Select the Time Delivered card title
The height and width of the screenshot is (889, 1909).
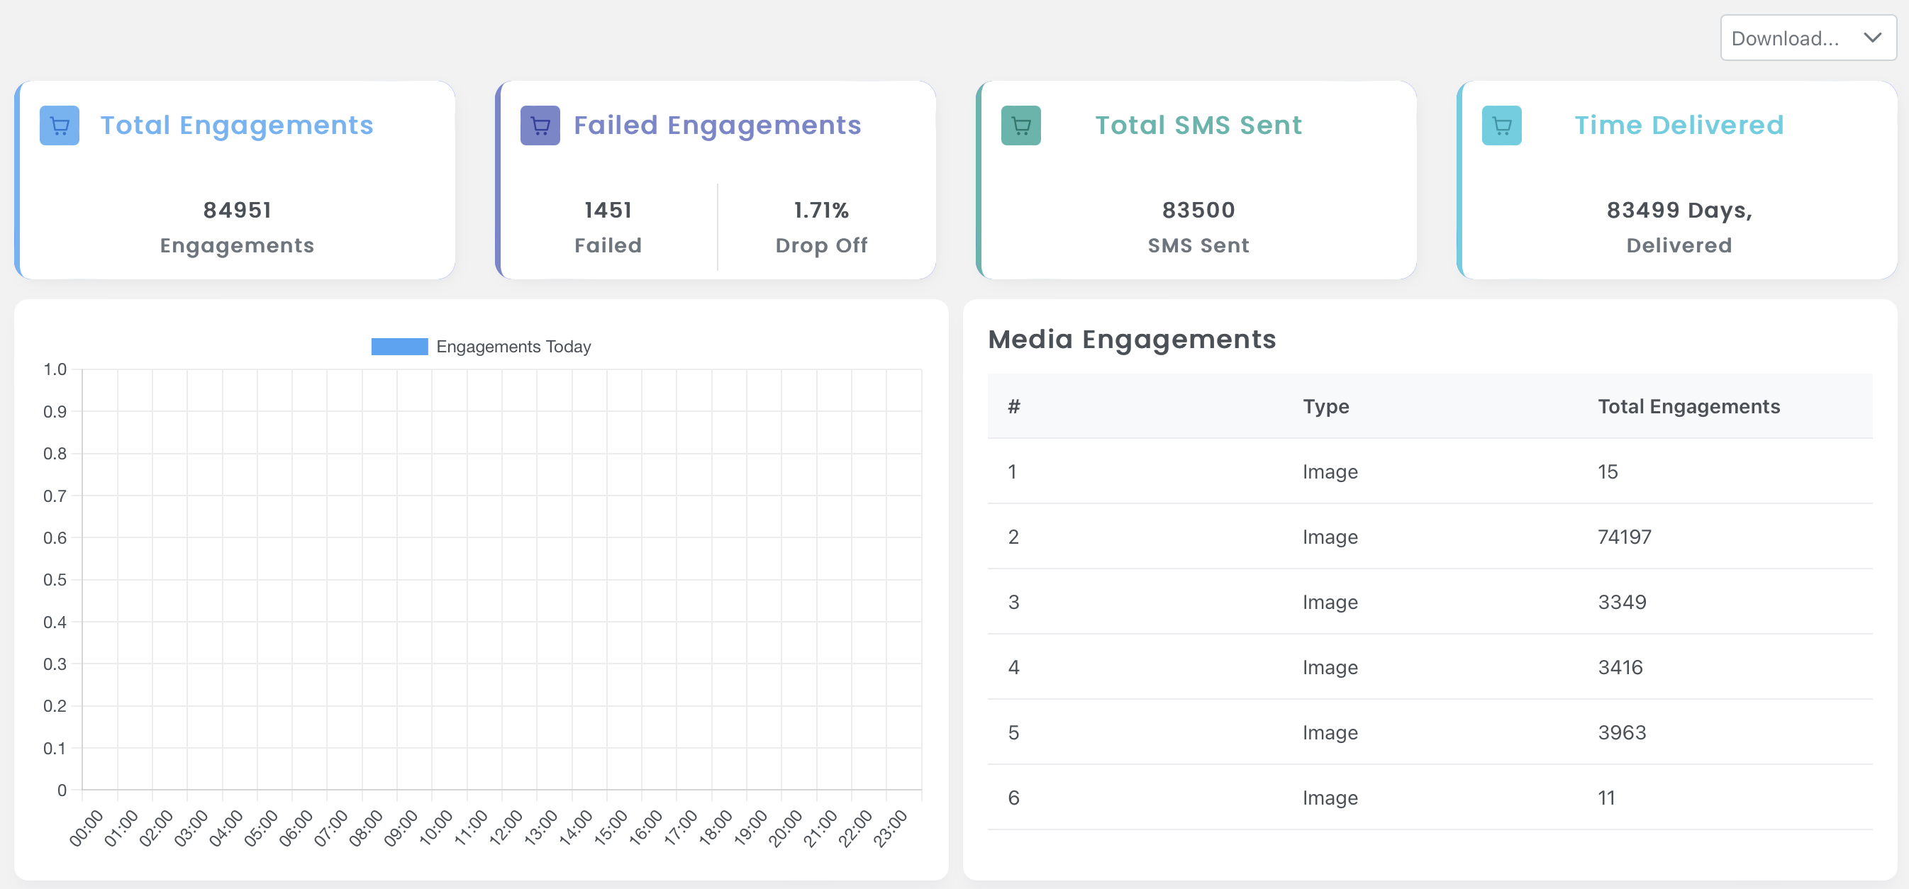point(1679,125)
